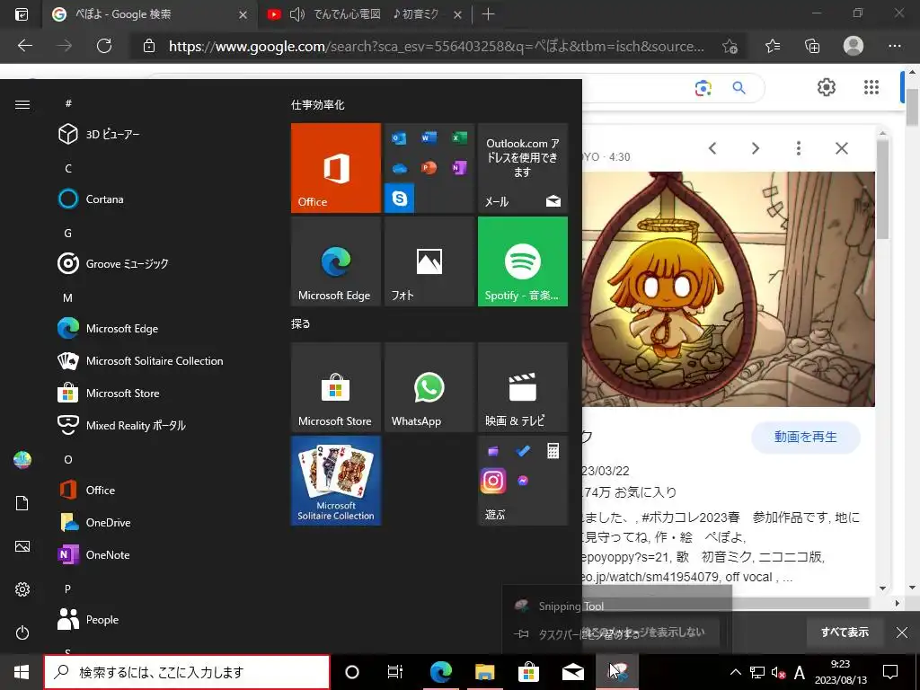Show the next image in preview
The width and height of the screenshot is (920, 690).
(x=756, y=148)
